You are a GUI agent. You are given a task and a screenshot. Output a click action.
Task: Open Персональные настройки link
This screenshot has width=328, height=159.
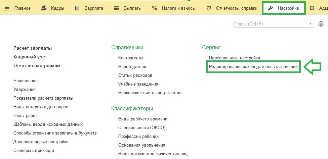(x=234, y=58)
